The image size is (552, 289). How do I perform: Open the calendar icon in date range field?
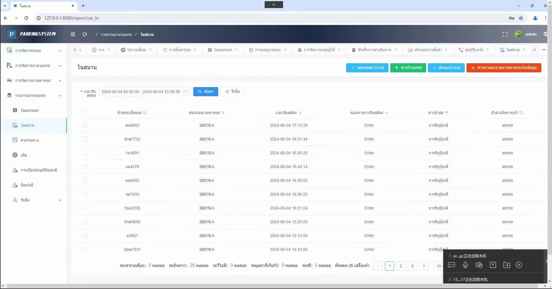185,92
